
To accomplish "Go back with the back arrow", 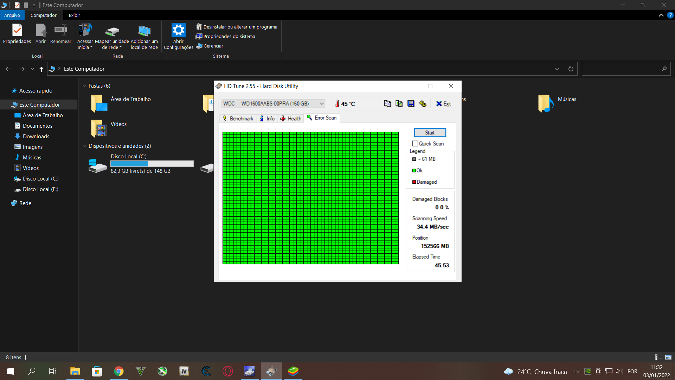I will click(8, 69).
